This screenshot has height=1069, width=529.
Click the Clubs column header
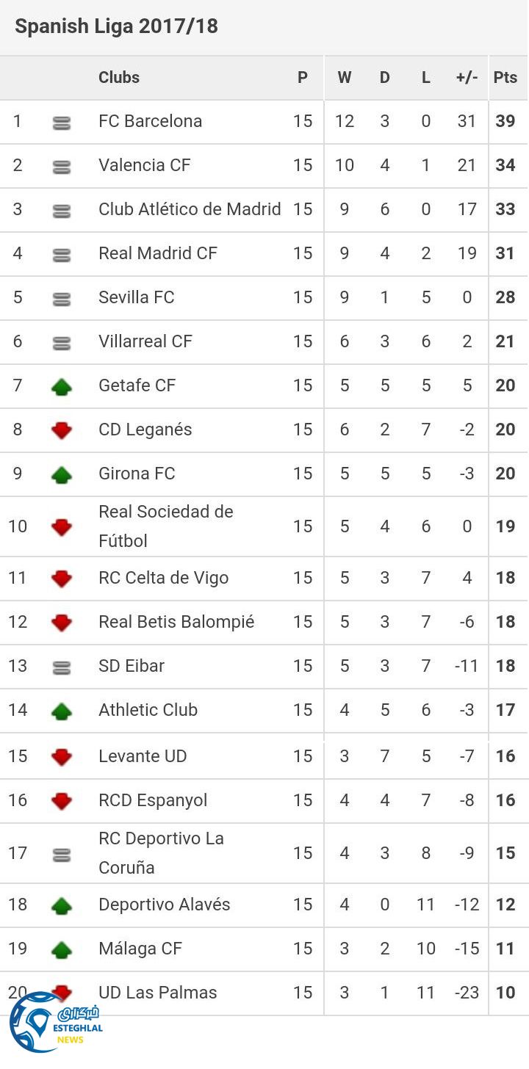point(119,78)
